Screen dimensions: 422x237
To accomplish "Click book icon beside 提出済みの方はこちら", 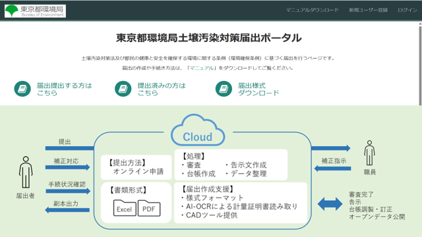I will [x=123, y=89].
